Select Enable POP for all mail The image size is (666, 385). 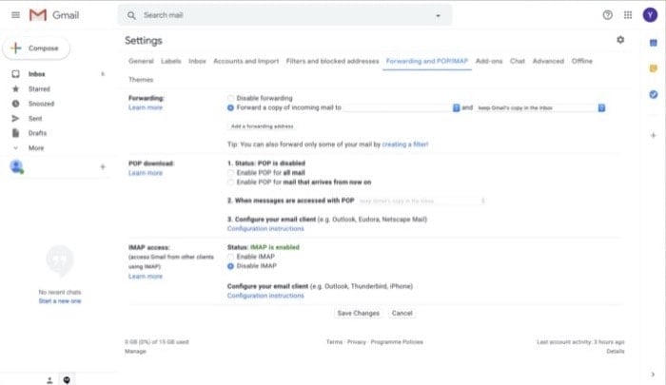230,173
